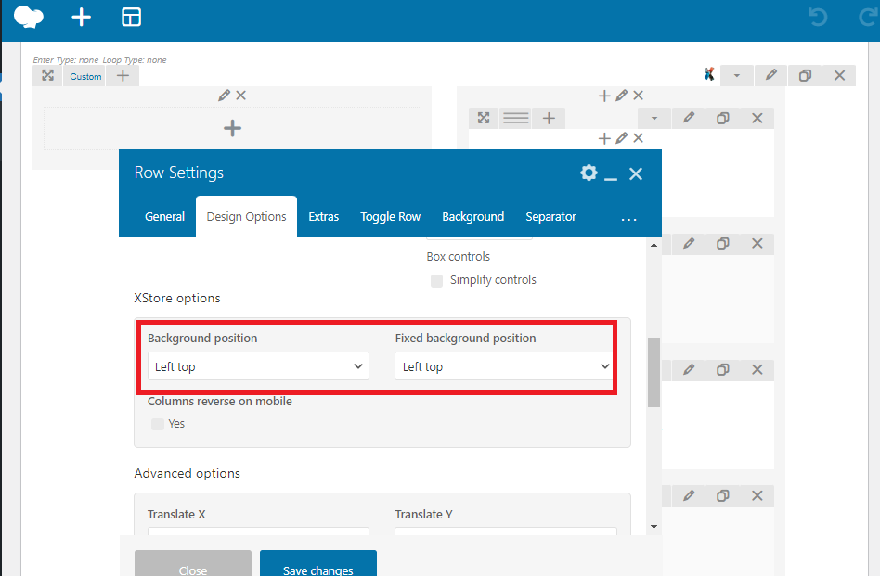This screenshot has height=576, width=880.
Task: Edit outer row using top-right pencil icon
Action: point(771,75)
